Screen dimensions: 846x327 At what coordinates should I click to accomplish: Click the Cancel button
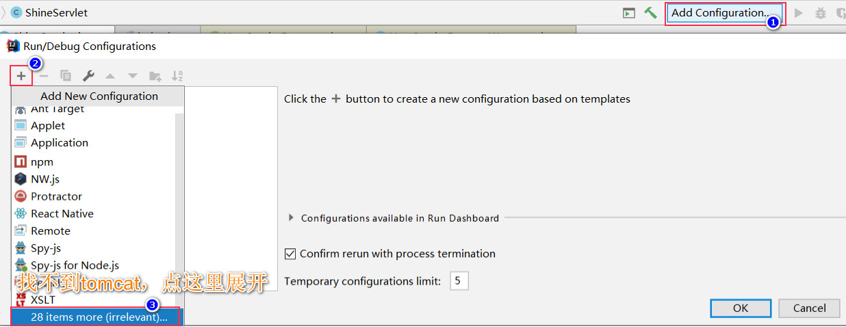point(809,308)
